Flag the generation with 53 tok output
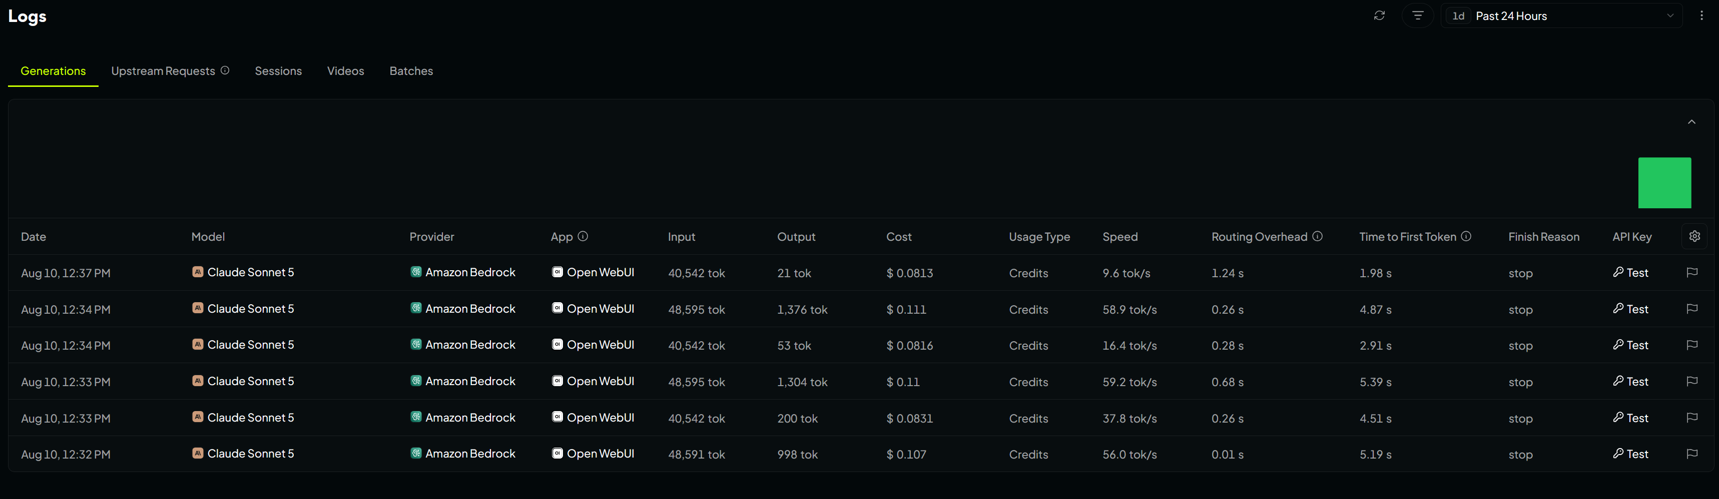This screenshot has width=1719, height=499. 1691,345
